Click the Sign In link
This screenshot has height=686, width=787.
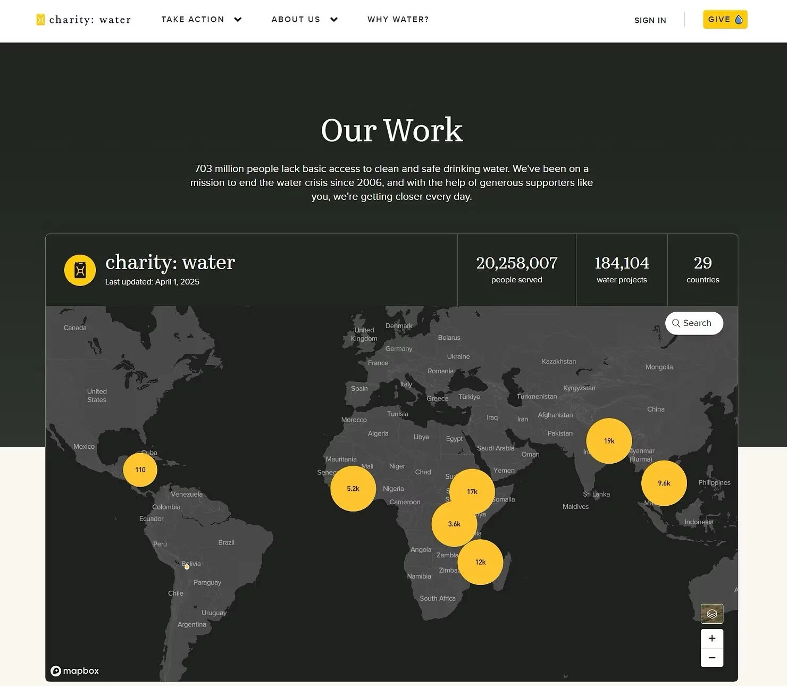point(650,20)
